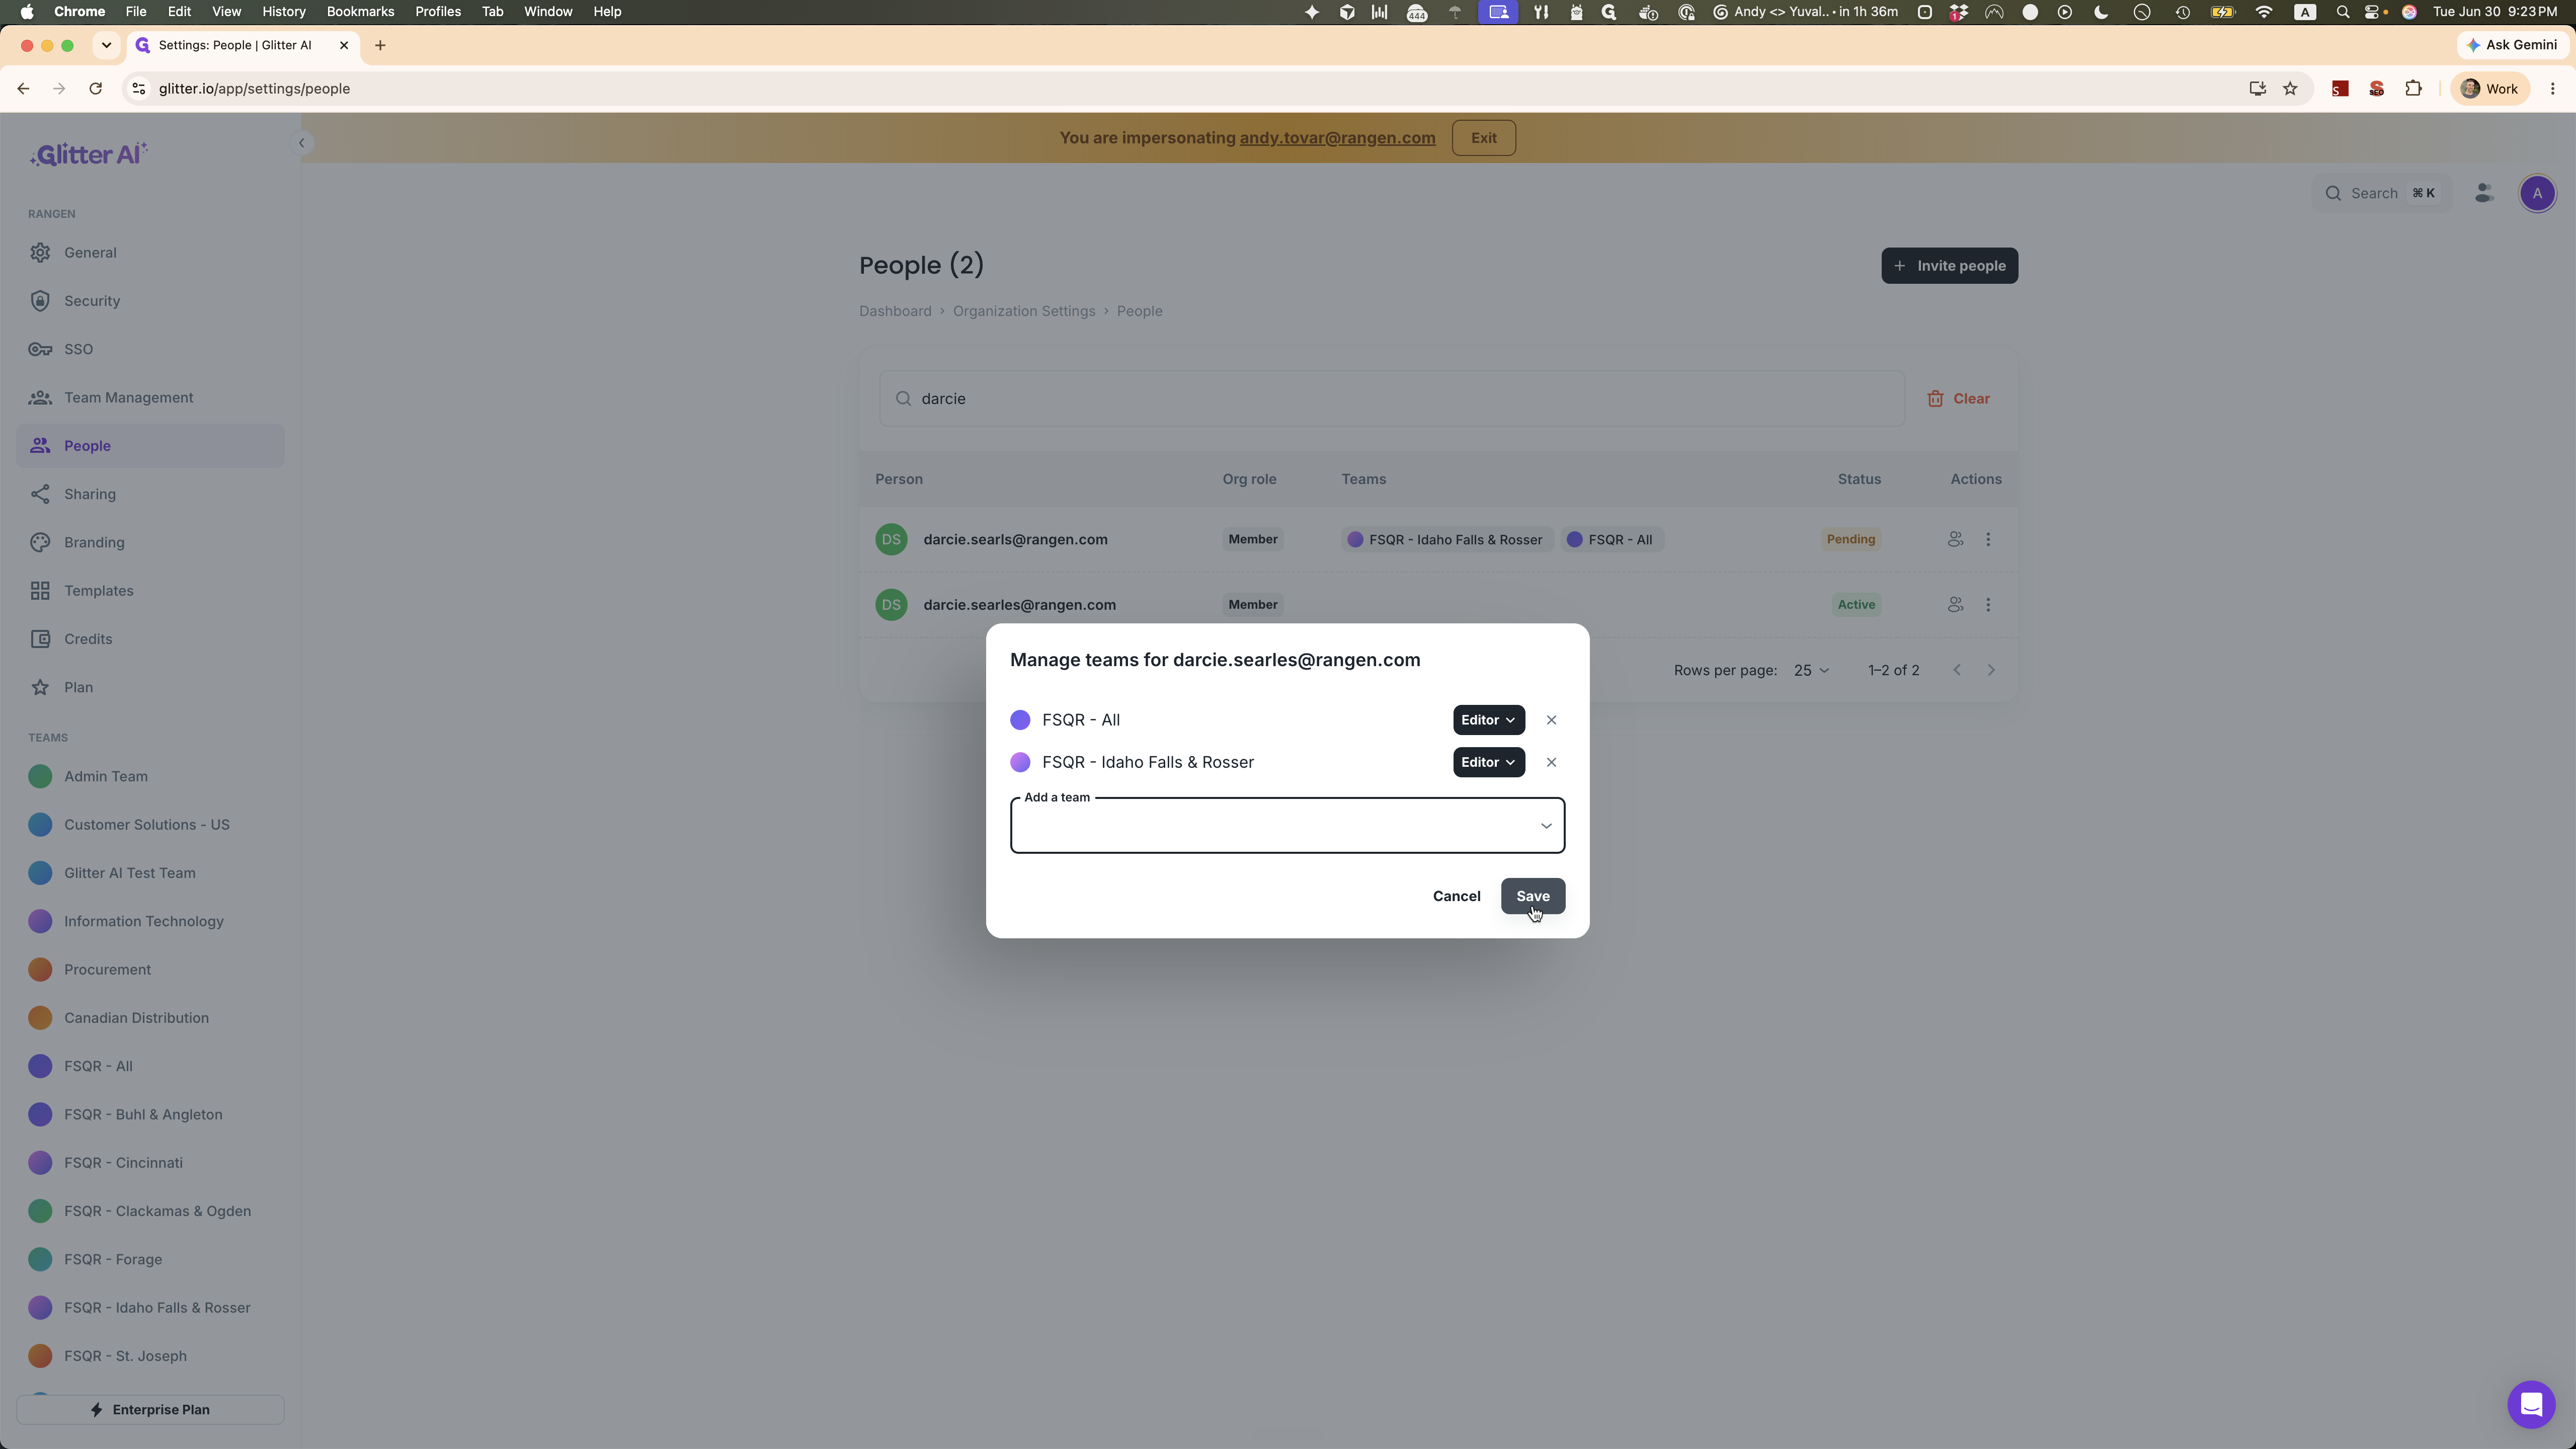
Task: Click the Wi-Fi status icon
Action: [2264, 12]
